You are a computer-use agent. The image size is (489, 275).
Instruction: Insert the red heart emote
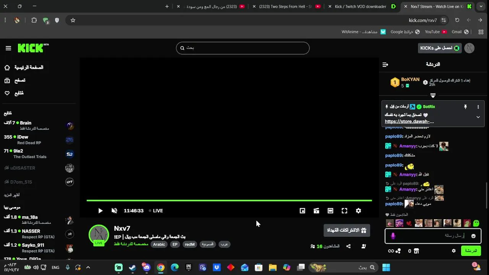coord(409,223)
